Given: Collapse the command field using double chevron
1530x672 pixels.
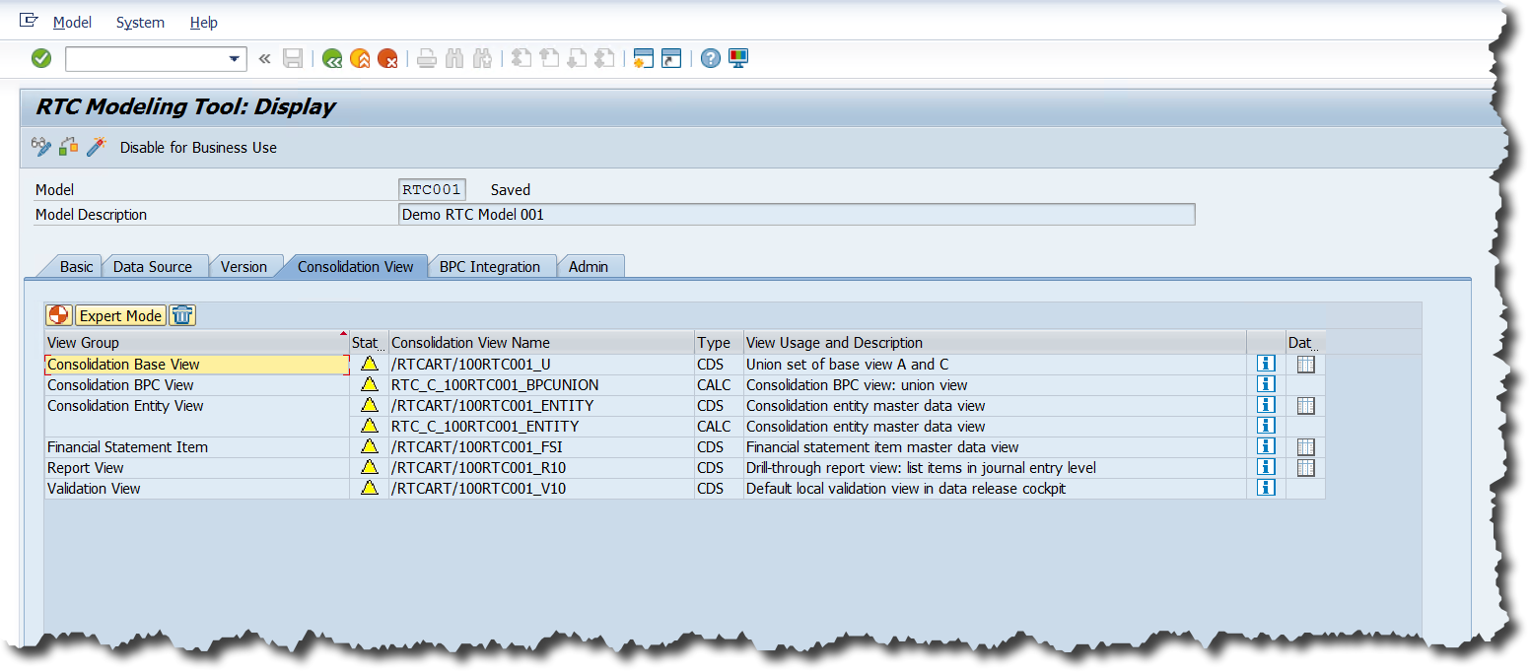Looking at the screenshot, I should pyautogui.click(x=264, y=59).
